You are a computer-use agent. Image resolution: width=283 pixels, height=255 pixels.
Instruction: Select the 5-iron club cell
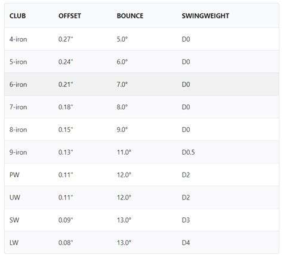(x=18, y=62)
